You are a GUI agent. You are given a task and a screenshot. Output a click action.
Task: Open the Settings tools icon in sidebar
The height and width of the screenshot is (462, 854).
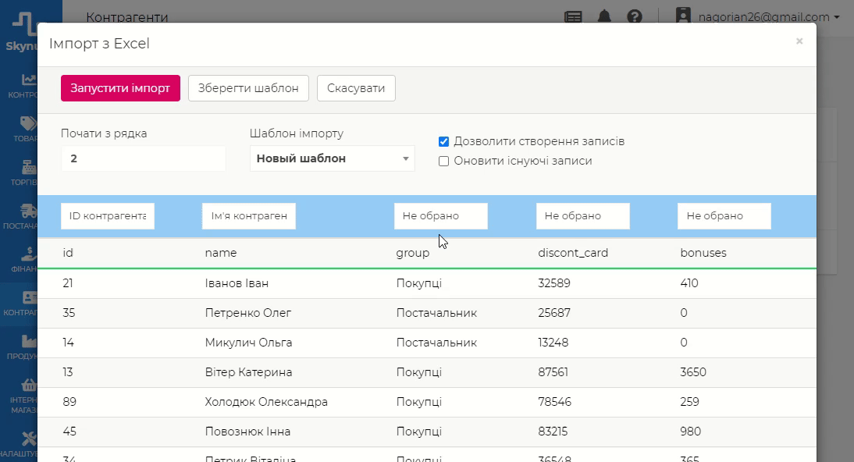point(29,439)
